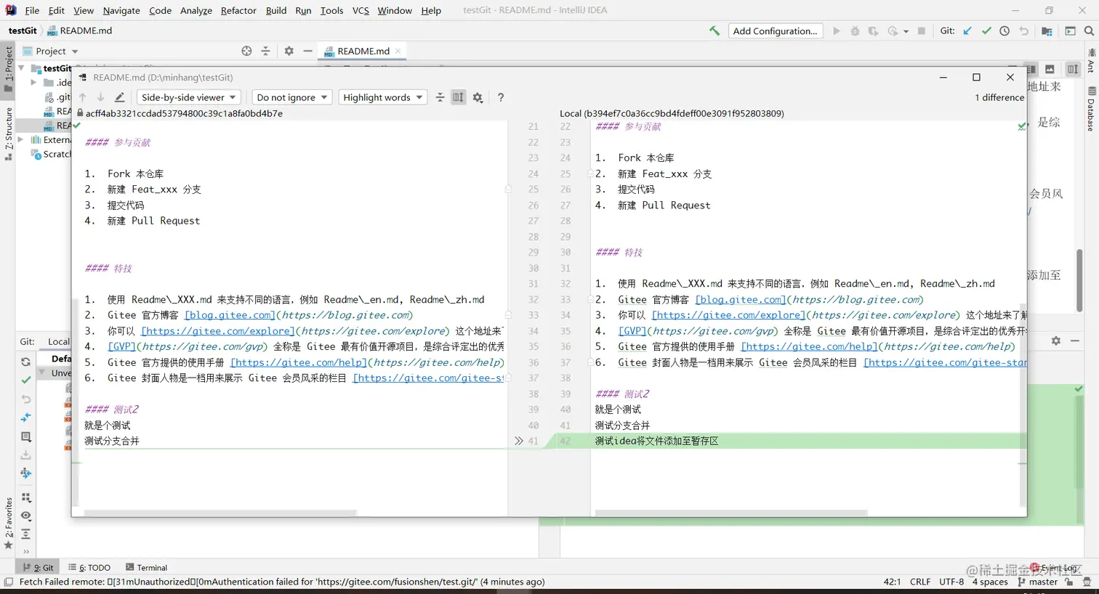1099x594 pixels.
Task: Click the Debug bug icon
Action: click(x=855, y=30)
